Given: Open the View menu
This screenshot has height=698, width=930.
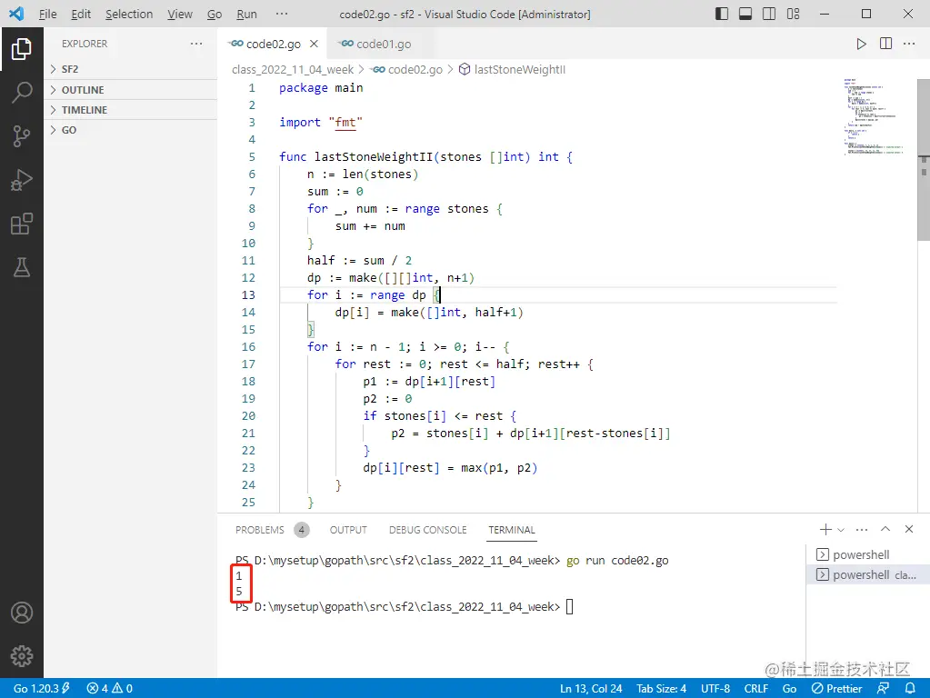Looking at the screenshot, I should pos(180,14).
